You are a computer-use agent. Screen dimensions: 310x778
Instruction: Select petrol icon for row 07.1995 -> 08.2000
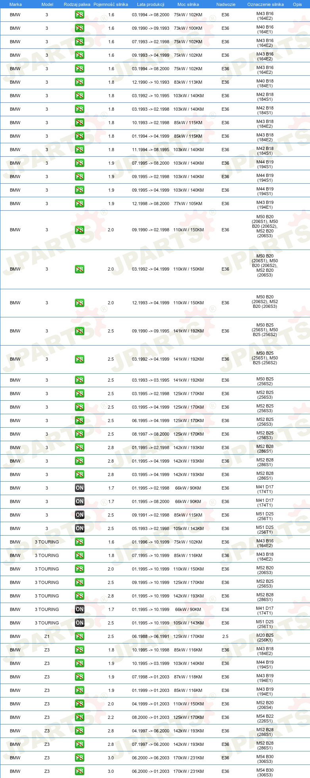tap(80, 163)
